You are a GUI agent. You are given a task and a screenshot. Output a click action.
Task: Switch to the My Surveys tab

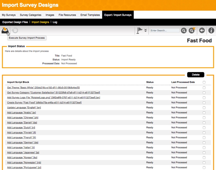(x=9, y=15)
